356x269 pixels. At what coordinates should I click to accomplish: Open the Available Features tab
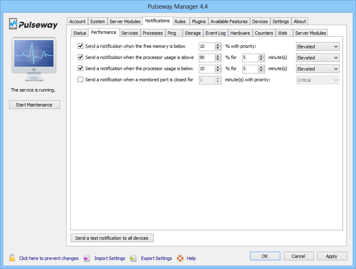click(x=229, y=21)
